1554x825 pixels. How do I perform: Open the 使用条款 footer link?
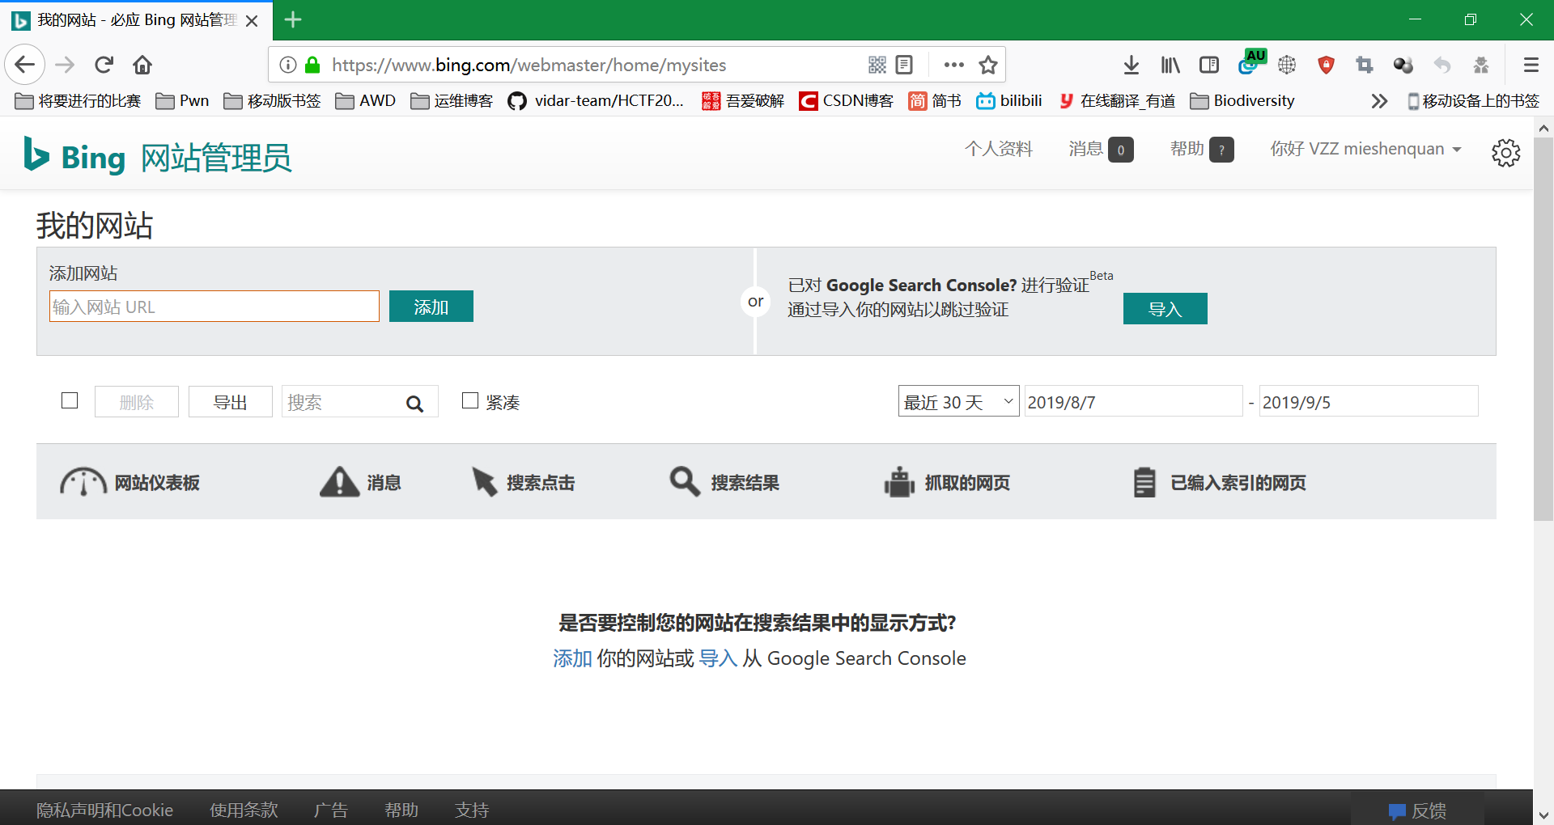pos(244,810)
